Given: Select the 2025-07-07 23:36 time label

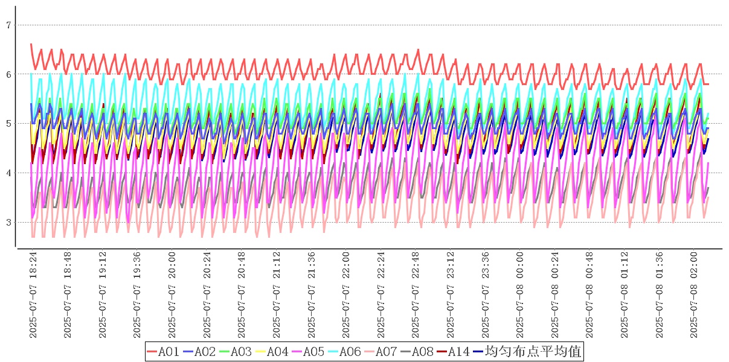Looking at the screenshot, I should [485, 295].
